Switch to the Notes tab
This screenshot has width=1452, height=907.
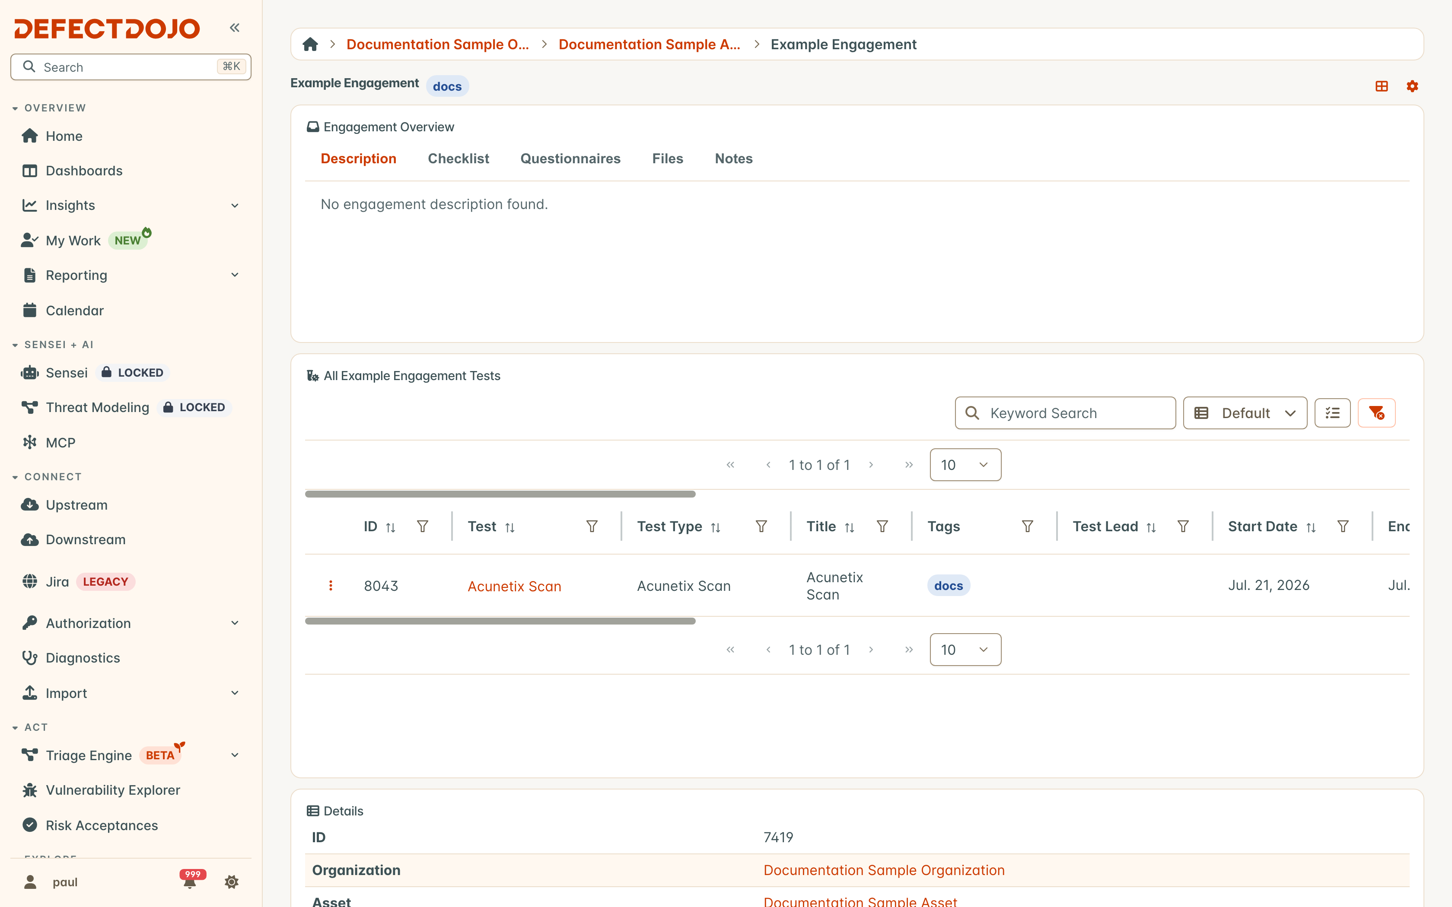pyautogui.click(x=733, y=159)
